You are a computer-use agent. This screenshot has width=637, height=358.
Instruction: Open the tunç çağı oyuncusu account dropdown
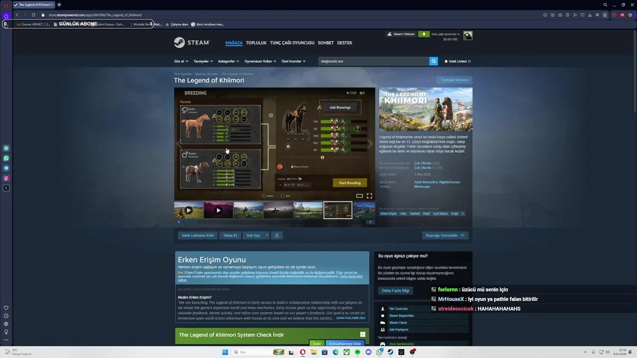click(x=445, y=34)
